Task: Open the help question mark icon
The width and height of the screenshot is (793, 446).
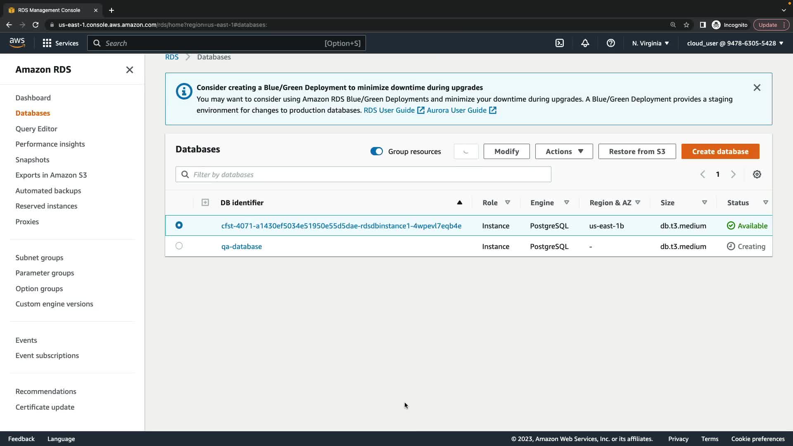Action: [x=610, y=43]
